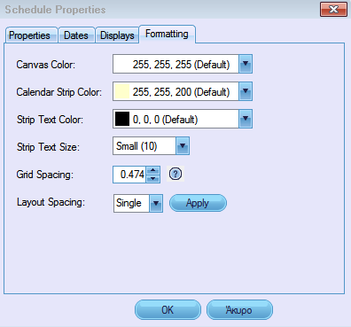Decrease Grid Spacing with down arrow
This screenshot has height=327, width=351.
pyautogui.click(x=153, y=179)
